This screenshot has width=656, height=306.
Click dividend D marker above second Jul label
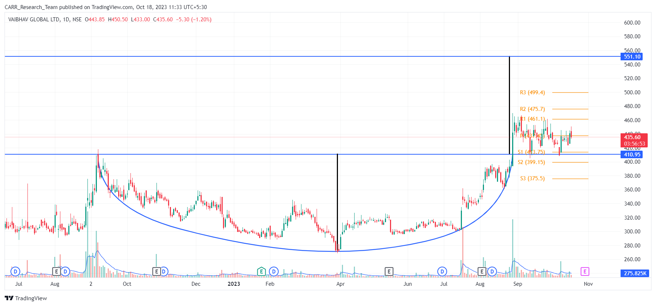pyautogui.click(x=442, y=271)
